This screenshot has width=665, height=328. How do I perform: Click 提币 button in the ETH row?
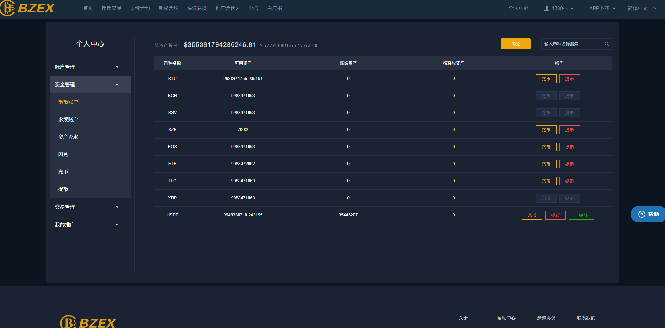point(569,164)
